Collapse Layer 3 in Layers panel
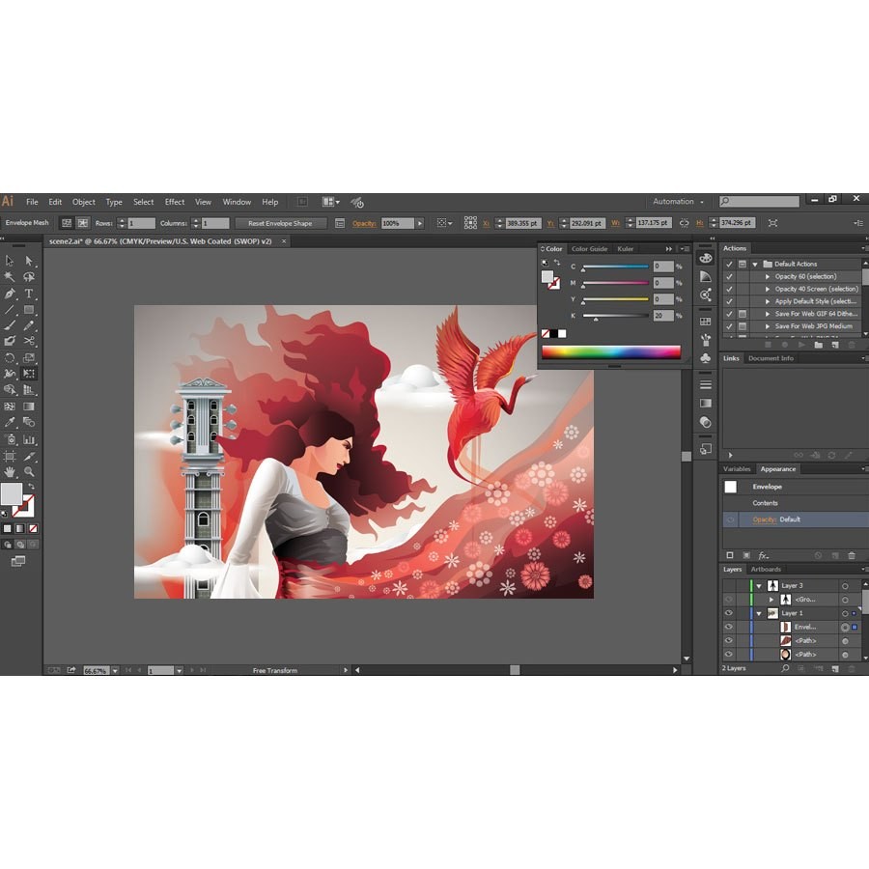 tap(759, 586)
